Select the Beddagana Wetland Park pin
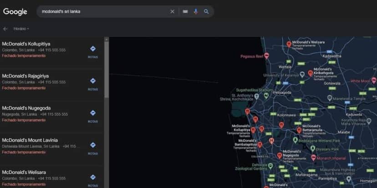The width and height of the screenshot is (377, 188). point(295,140)
